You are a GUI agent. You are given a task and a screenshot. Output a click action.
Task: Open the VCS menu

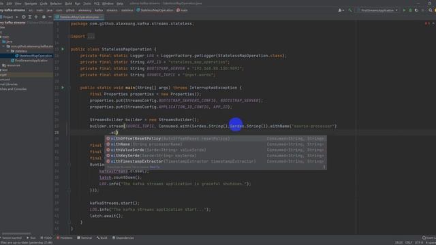click(97, 3)
